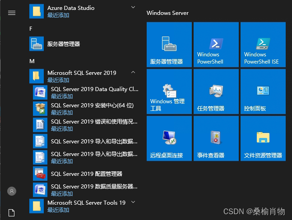Expand the Microsoft SQL Server Tools 19 chevron
Screen dimensions: 292x220
coord(133,202)
